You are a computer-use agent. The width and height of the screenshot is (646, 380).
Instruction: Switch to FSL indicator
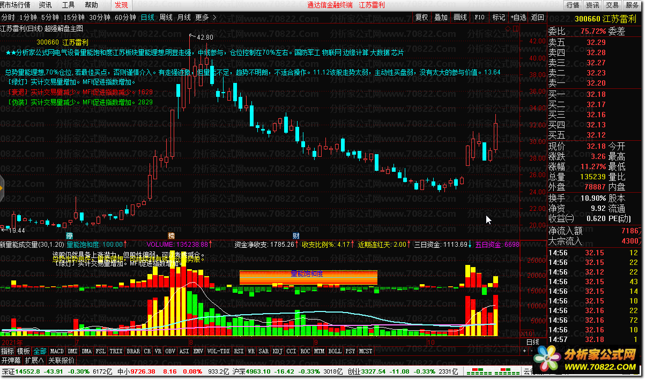click(x=101, y=351)
